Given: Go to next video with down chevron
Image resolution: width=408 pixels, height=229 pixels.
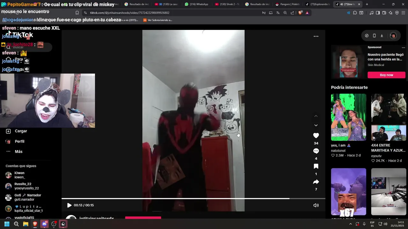Looking at the screenshot, I should point(316,125).
